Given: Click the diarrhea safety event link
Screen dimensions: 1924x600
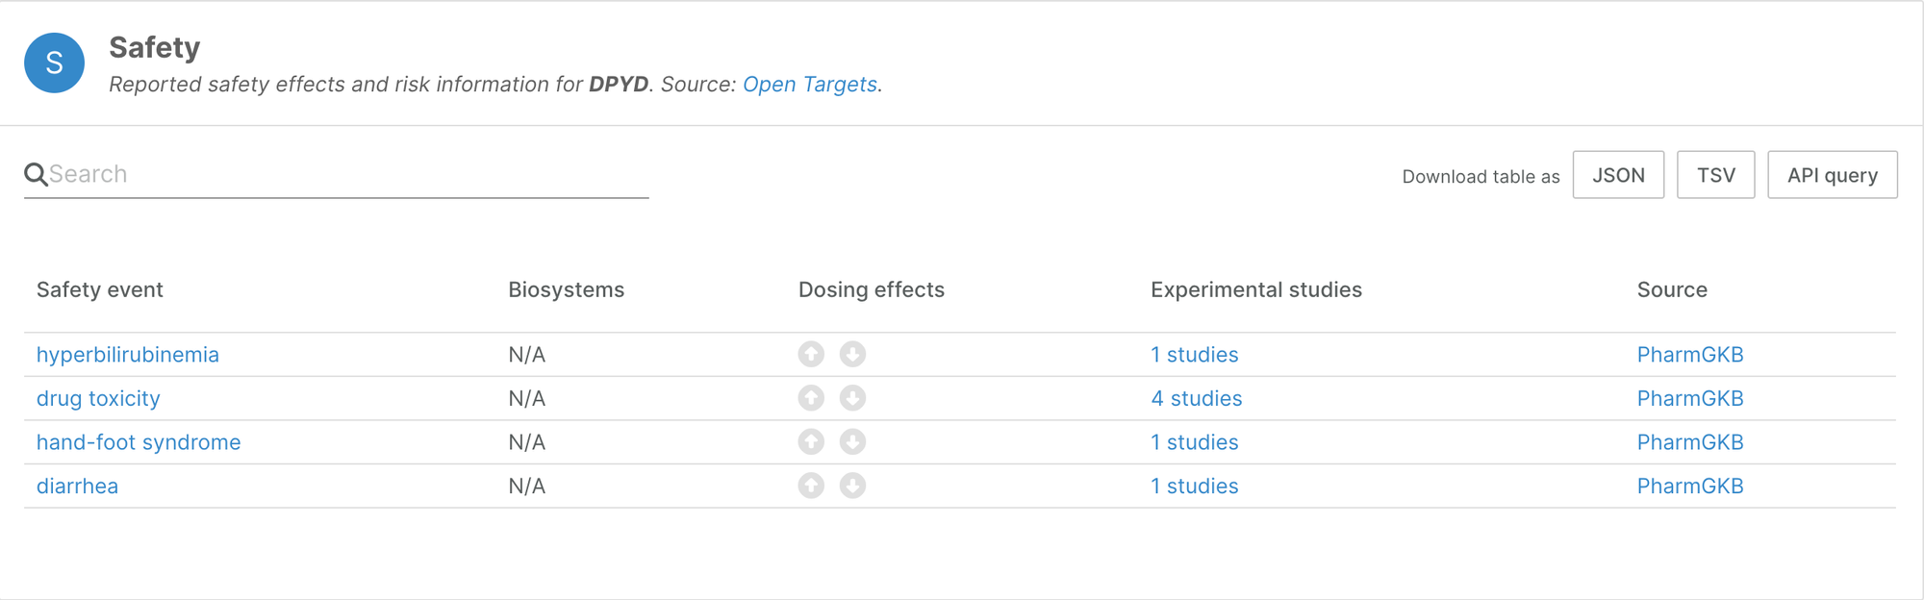Looking at the screenshot, I should tap(77, 486).
